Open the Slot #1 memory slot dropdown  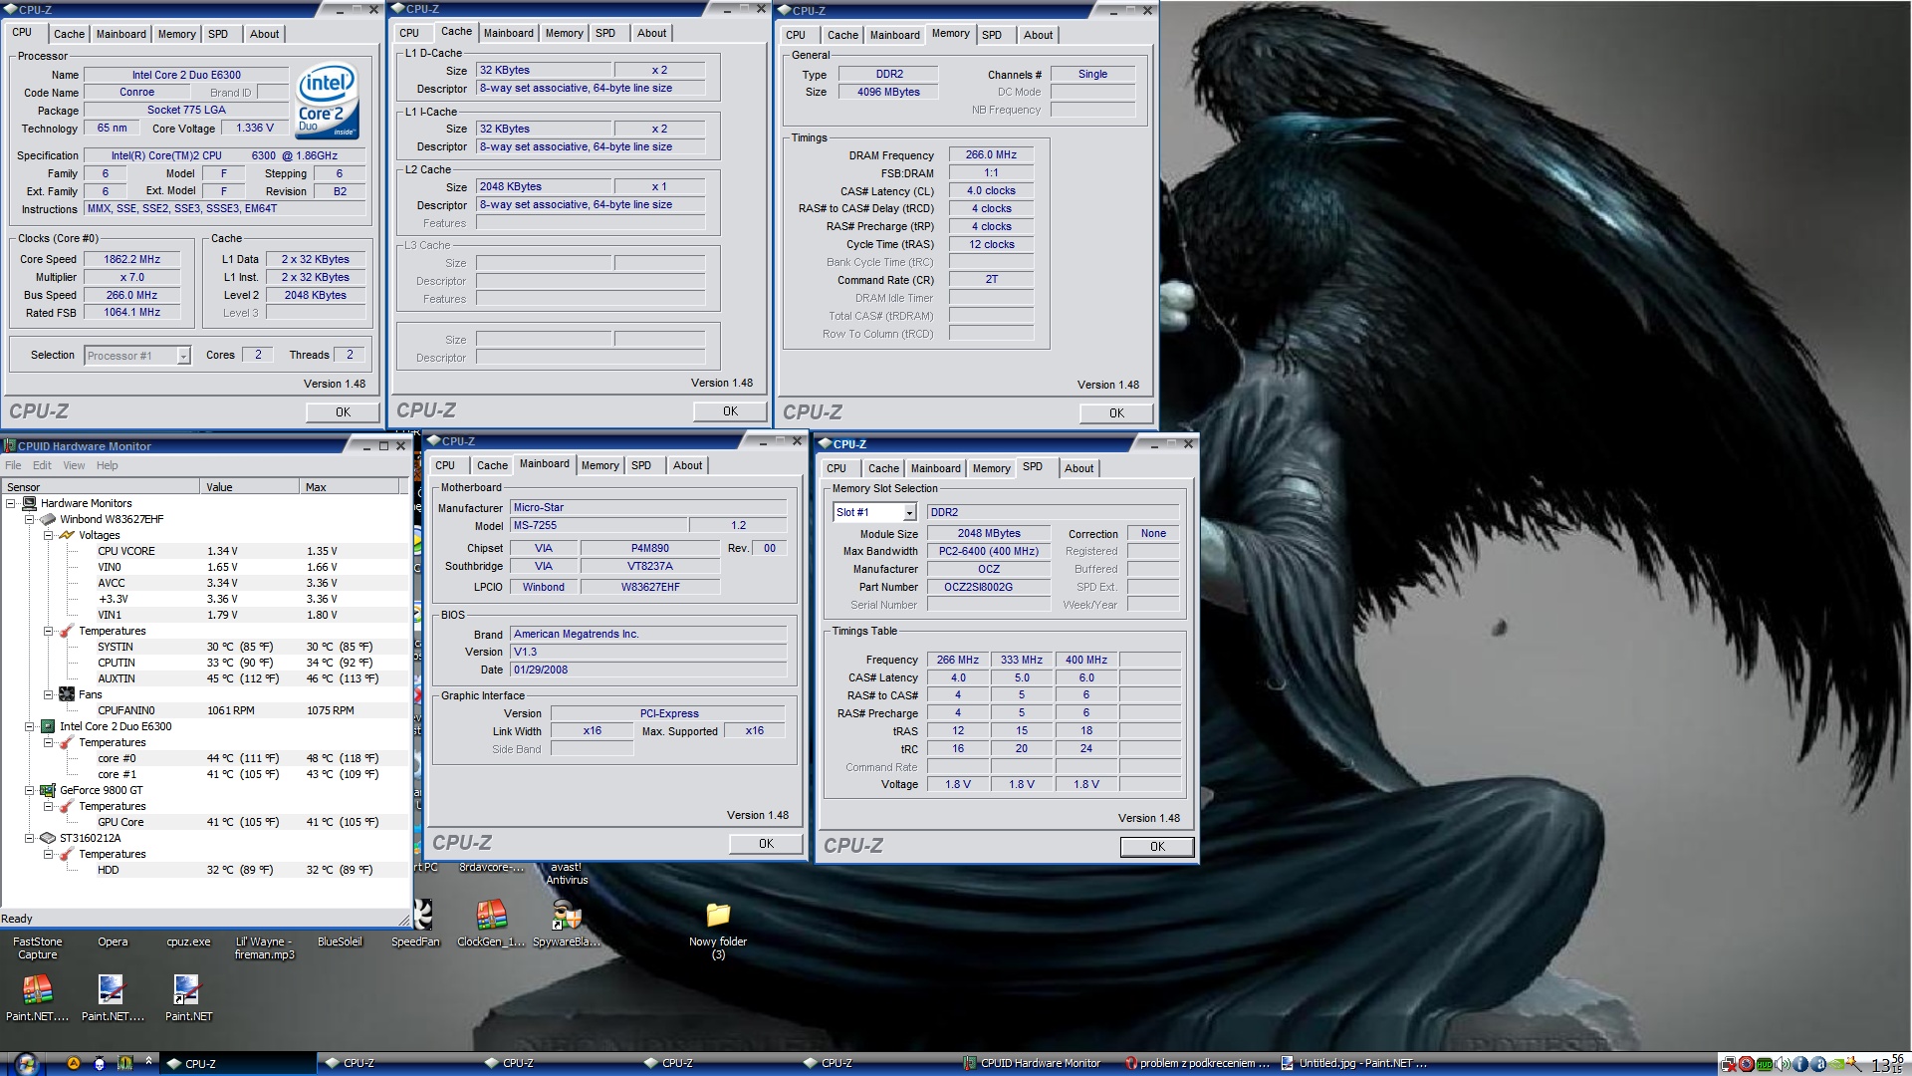(908, 512)
